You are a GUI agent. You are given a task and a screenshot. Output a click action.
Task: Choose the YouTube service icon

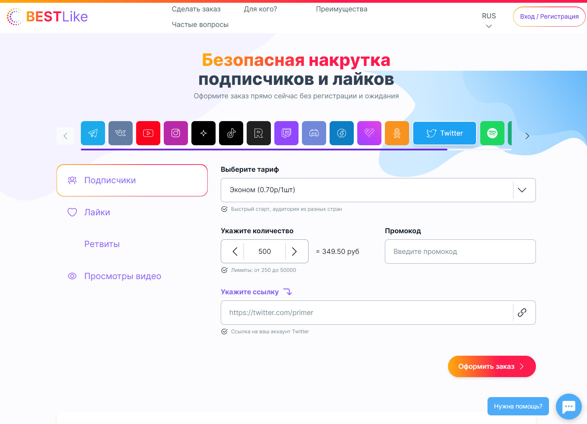pyautogui.click(x=148, y=133)
